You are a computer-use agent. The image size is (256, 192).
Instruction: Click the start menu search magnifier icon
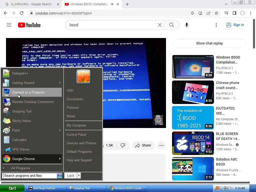point(59,175)
